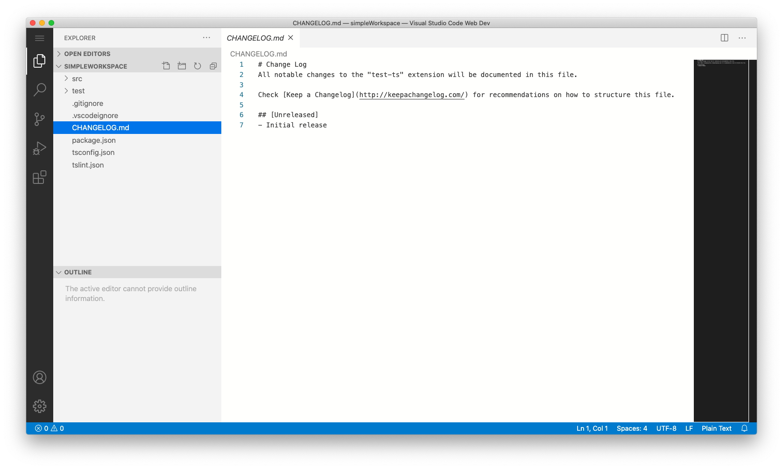This screenshot has height=469, width=783.
Task: Go to line via Ln 1, Col 1
Action: click(592, 428)
